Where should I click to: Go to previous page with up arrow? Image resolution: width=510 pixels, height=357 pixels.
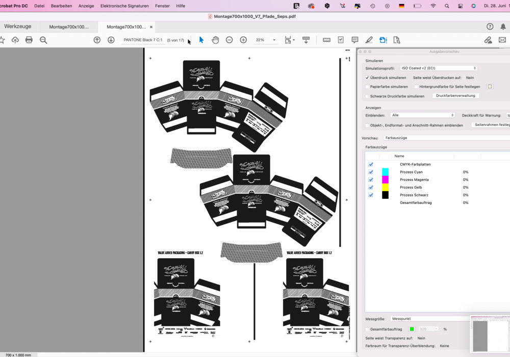click(x=97, y=40)
